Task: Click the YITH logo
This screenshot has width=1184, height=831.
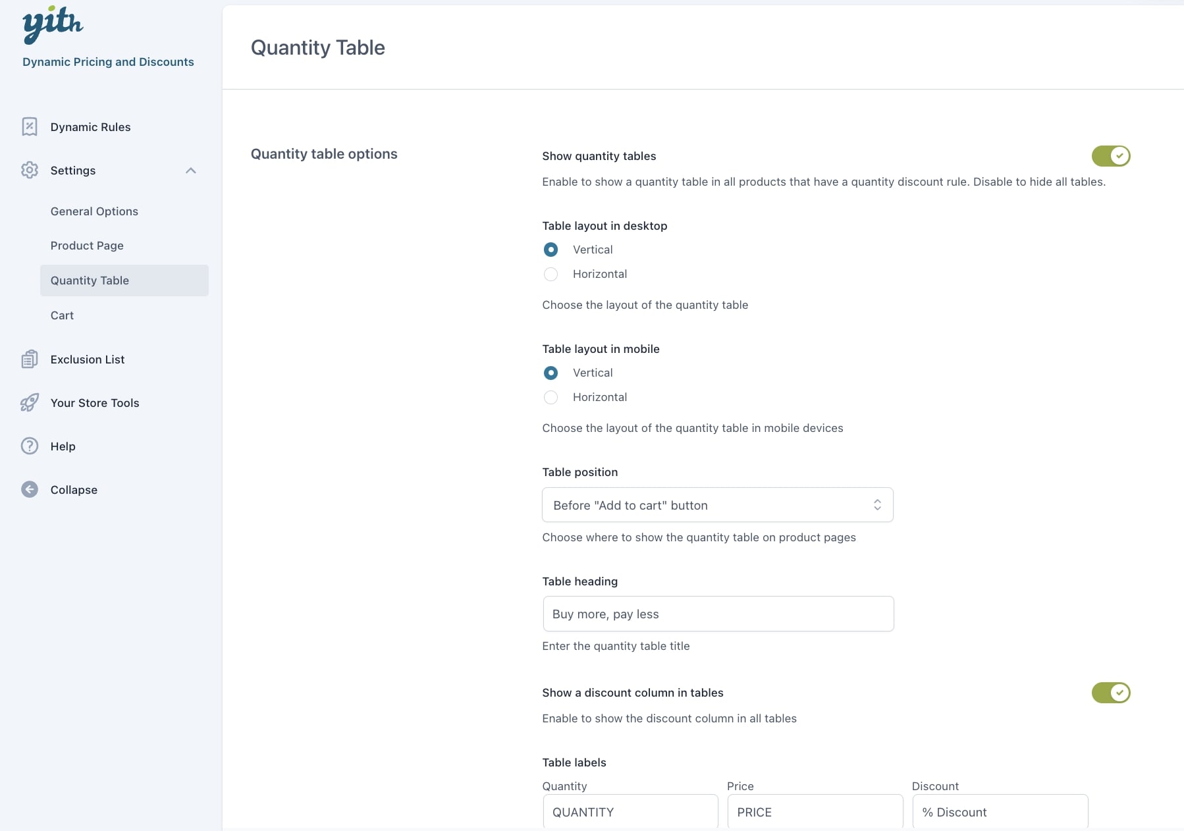Action: (53, 25)
